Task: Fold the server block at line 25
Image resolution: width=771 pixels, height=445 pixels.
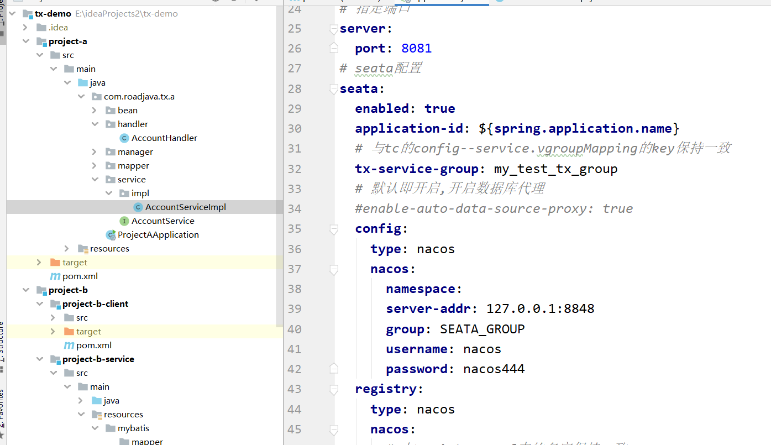Action: pyautogui.click(x=333, y=28)
